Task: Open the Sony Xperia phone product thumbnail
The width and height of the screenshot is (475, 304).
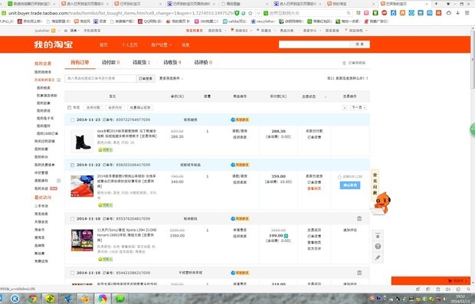Action: point(82,240)
